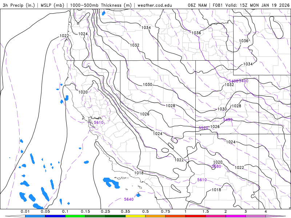Click the '1024' isobar label beside the '1022' Pacific Northwest label
This screenshot has height=218, width=291.
[83, 34]
